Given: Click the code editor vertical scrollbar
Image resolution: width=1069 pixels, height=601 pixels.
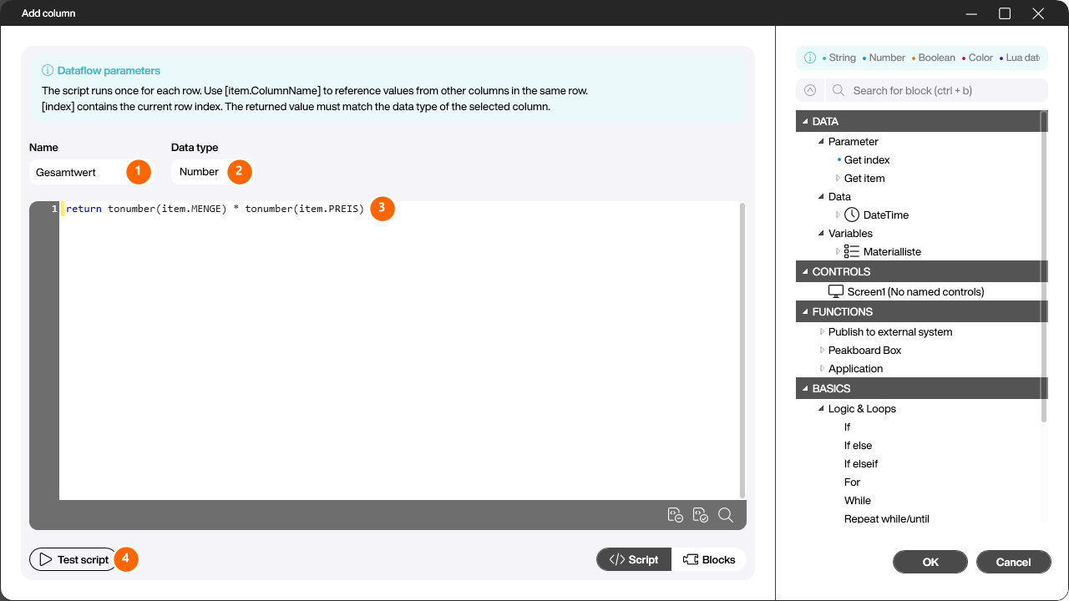Looking at the screenshot, I should click(742, 351).
